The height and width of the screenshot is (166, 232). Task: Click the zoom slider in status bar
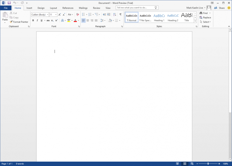[x=208, y=164]
